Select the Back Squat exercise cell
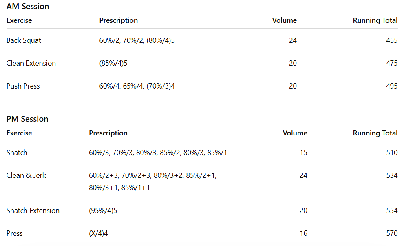Image resolution: width=404 pixels, height=246 pixels. point(24,40)
